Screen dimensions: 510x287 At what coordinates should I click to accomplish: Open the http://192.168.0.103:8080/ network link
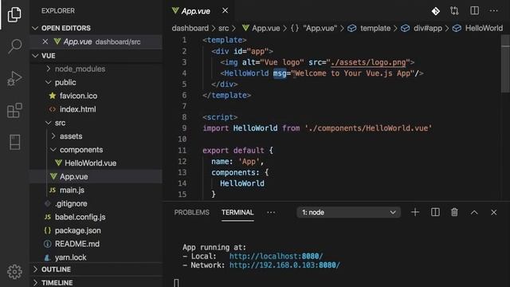pyautogui.click(x=284, y=265)
